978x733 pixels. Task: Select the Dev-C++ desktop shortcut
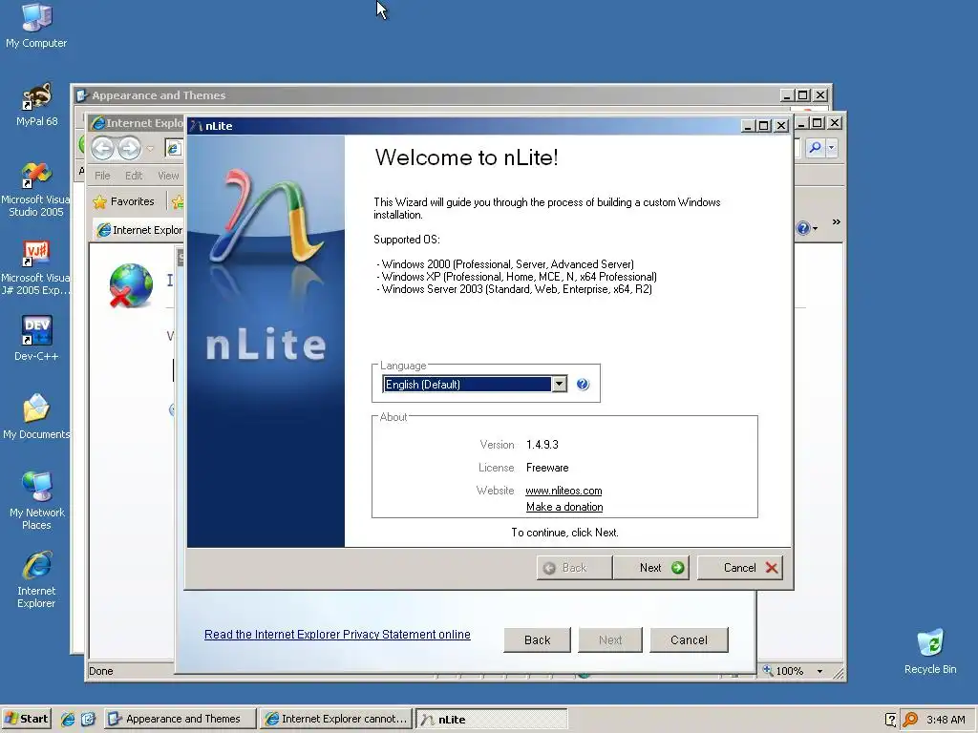pos(36,339)
